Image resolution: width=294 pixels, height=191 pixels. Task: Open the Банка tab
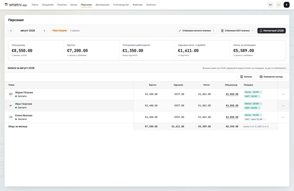tap(74, 5)
